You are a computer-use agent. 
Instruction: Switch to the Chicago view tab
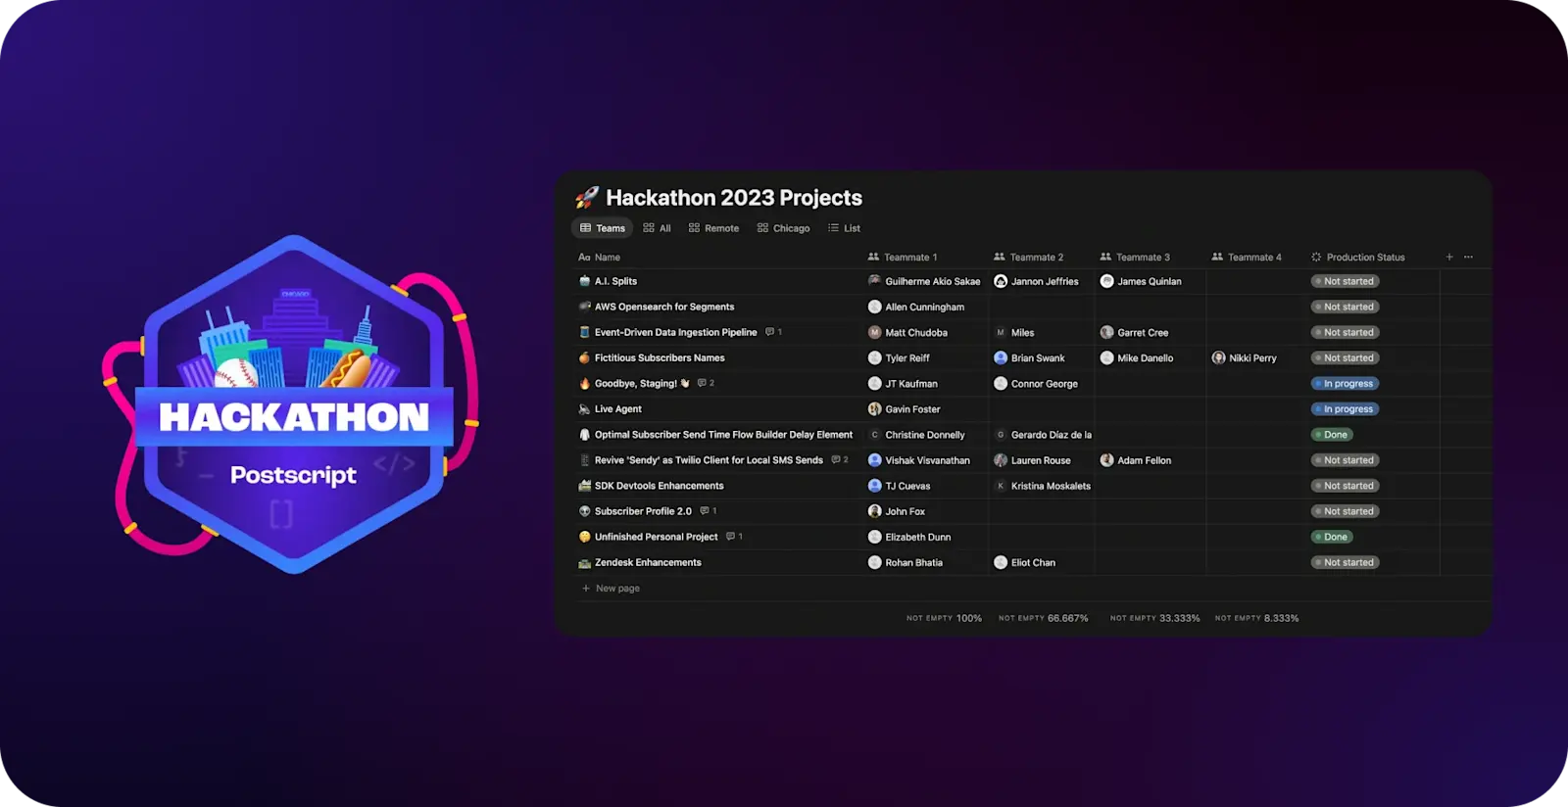point(783,228)
